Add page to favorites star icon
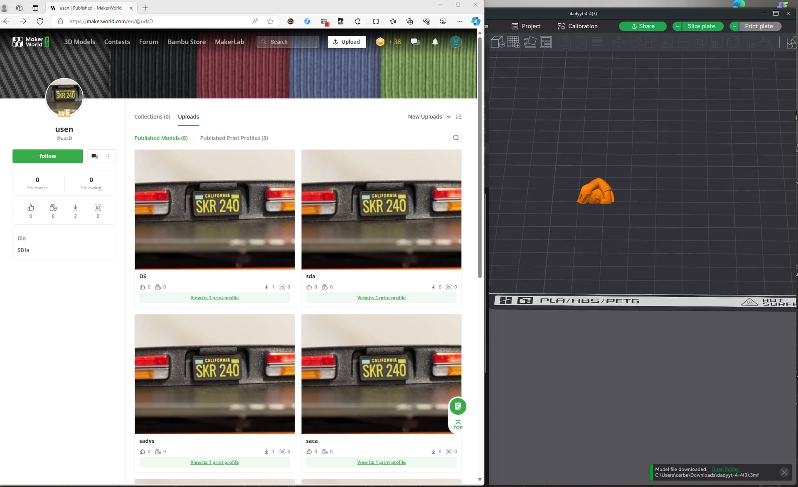 271,21
